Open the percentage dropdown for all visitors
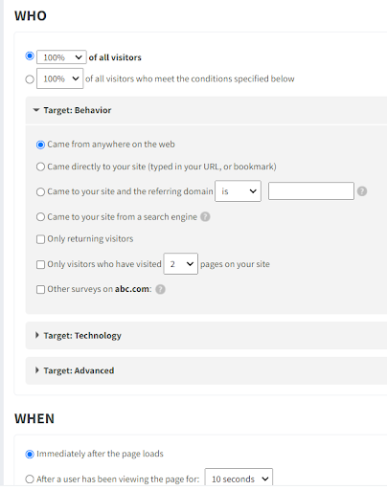 (61, 57)
